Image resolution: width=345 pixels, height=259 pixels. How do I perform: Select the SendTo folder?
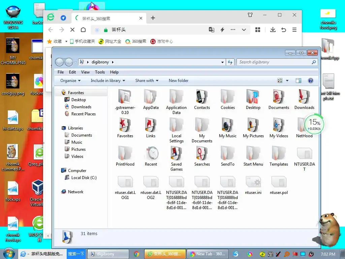point(227,156)
